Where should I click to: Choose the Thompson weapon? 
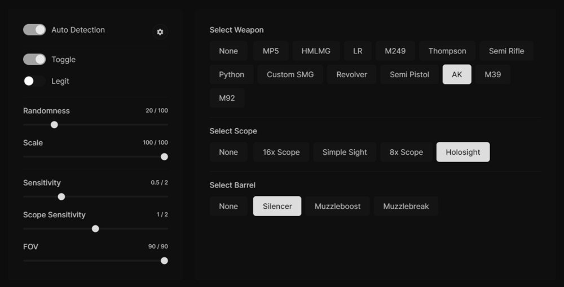point(447,51)
